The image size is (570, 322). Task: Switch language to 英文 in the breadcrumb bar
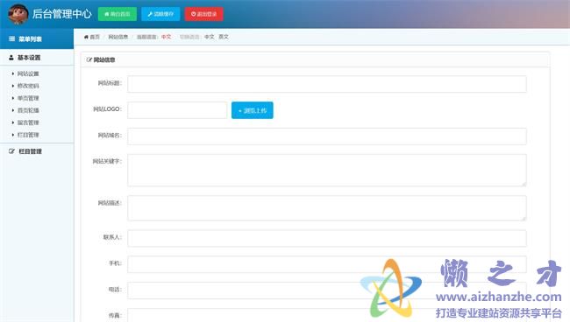[224, 37]
